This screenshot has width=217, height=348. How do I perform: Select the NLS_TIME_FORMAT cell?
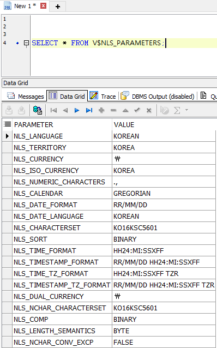coord(62,251)
